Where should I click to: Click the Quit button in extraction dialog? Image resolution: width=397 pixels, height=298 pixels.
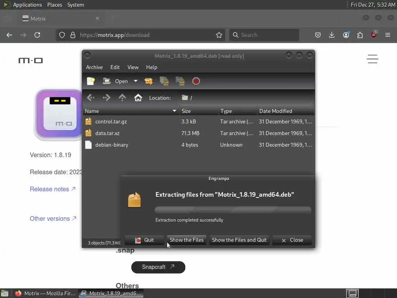pyautogui.click(x=144, y=240)
